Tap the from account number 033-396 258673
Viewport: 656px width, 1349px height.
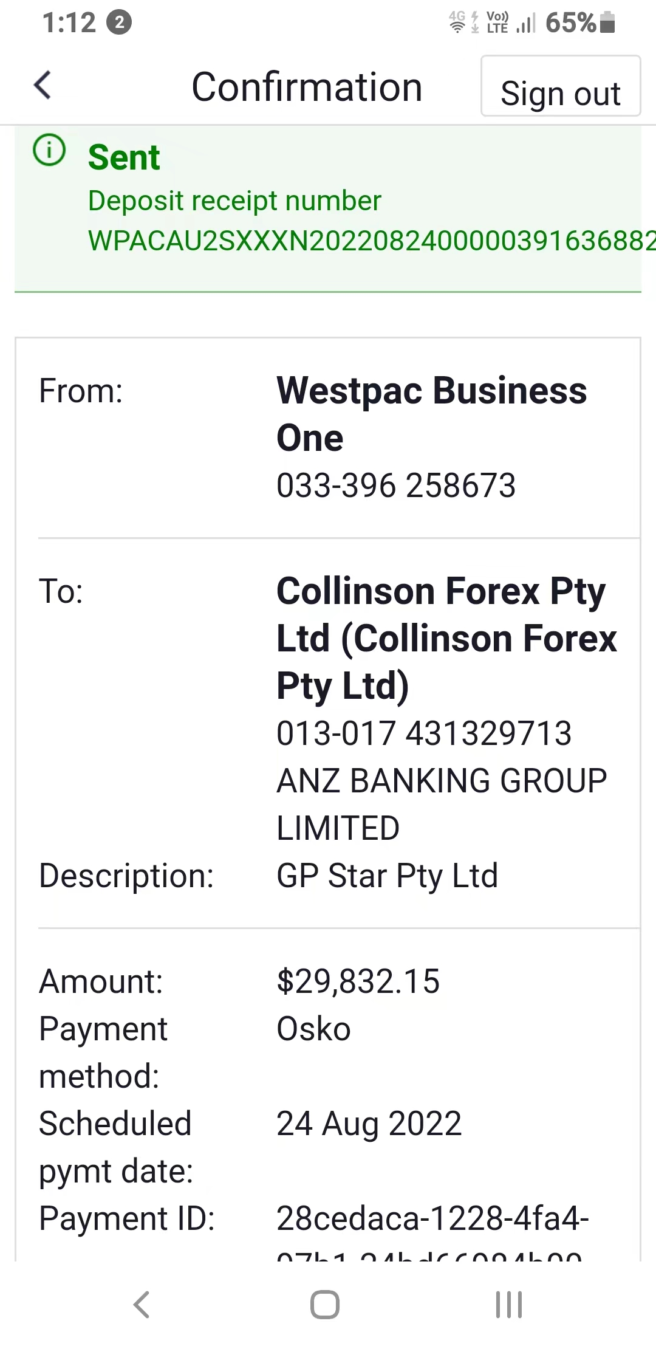pyautogui.click(x=396, y=486)
